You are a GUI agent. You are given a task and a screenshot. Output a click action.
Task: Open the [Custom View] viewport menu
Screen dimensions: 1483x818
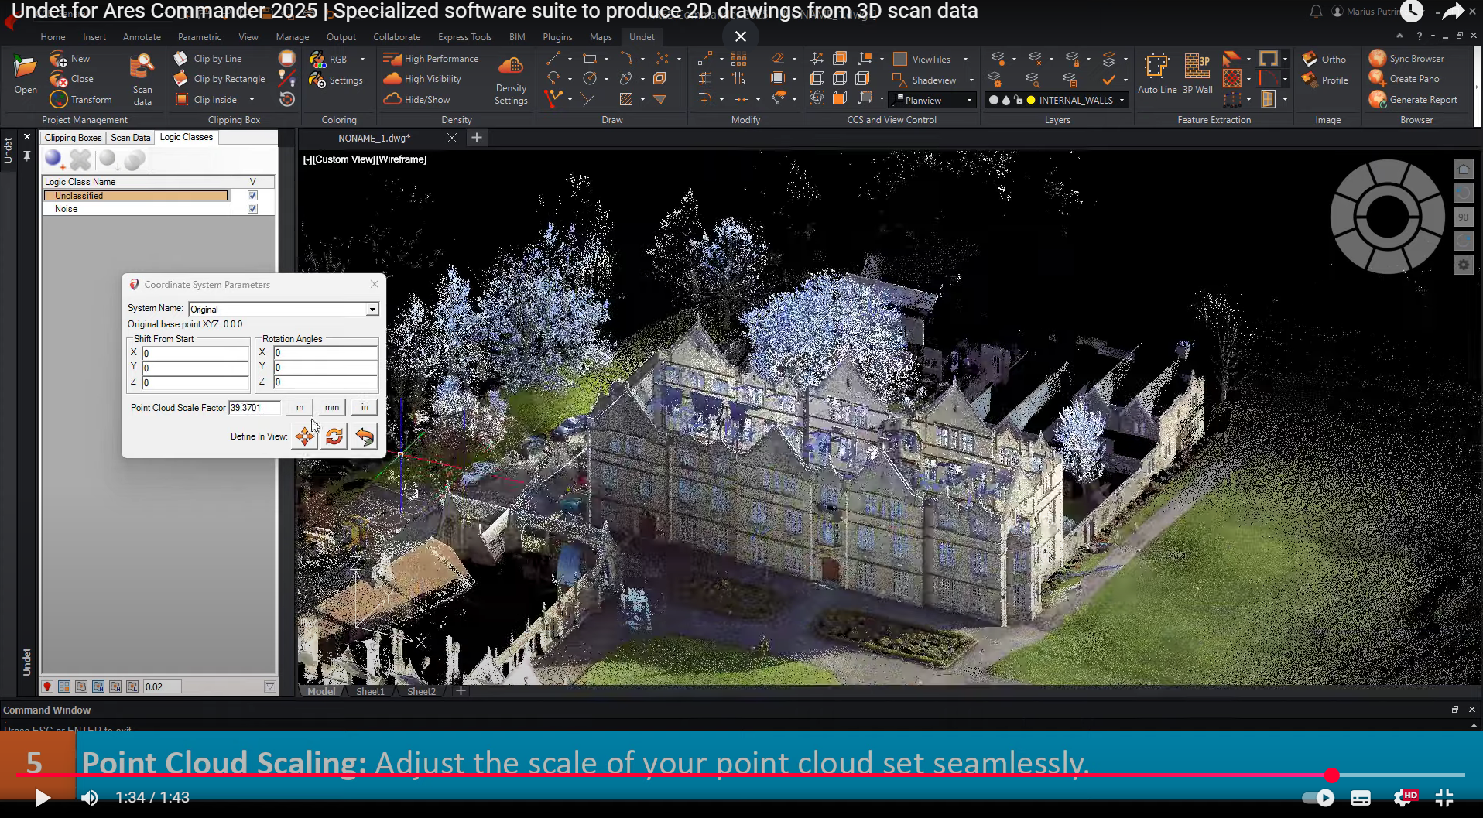(344, 159)
